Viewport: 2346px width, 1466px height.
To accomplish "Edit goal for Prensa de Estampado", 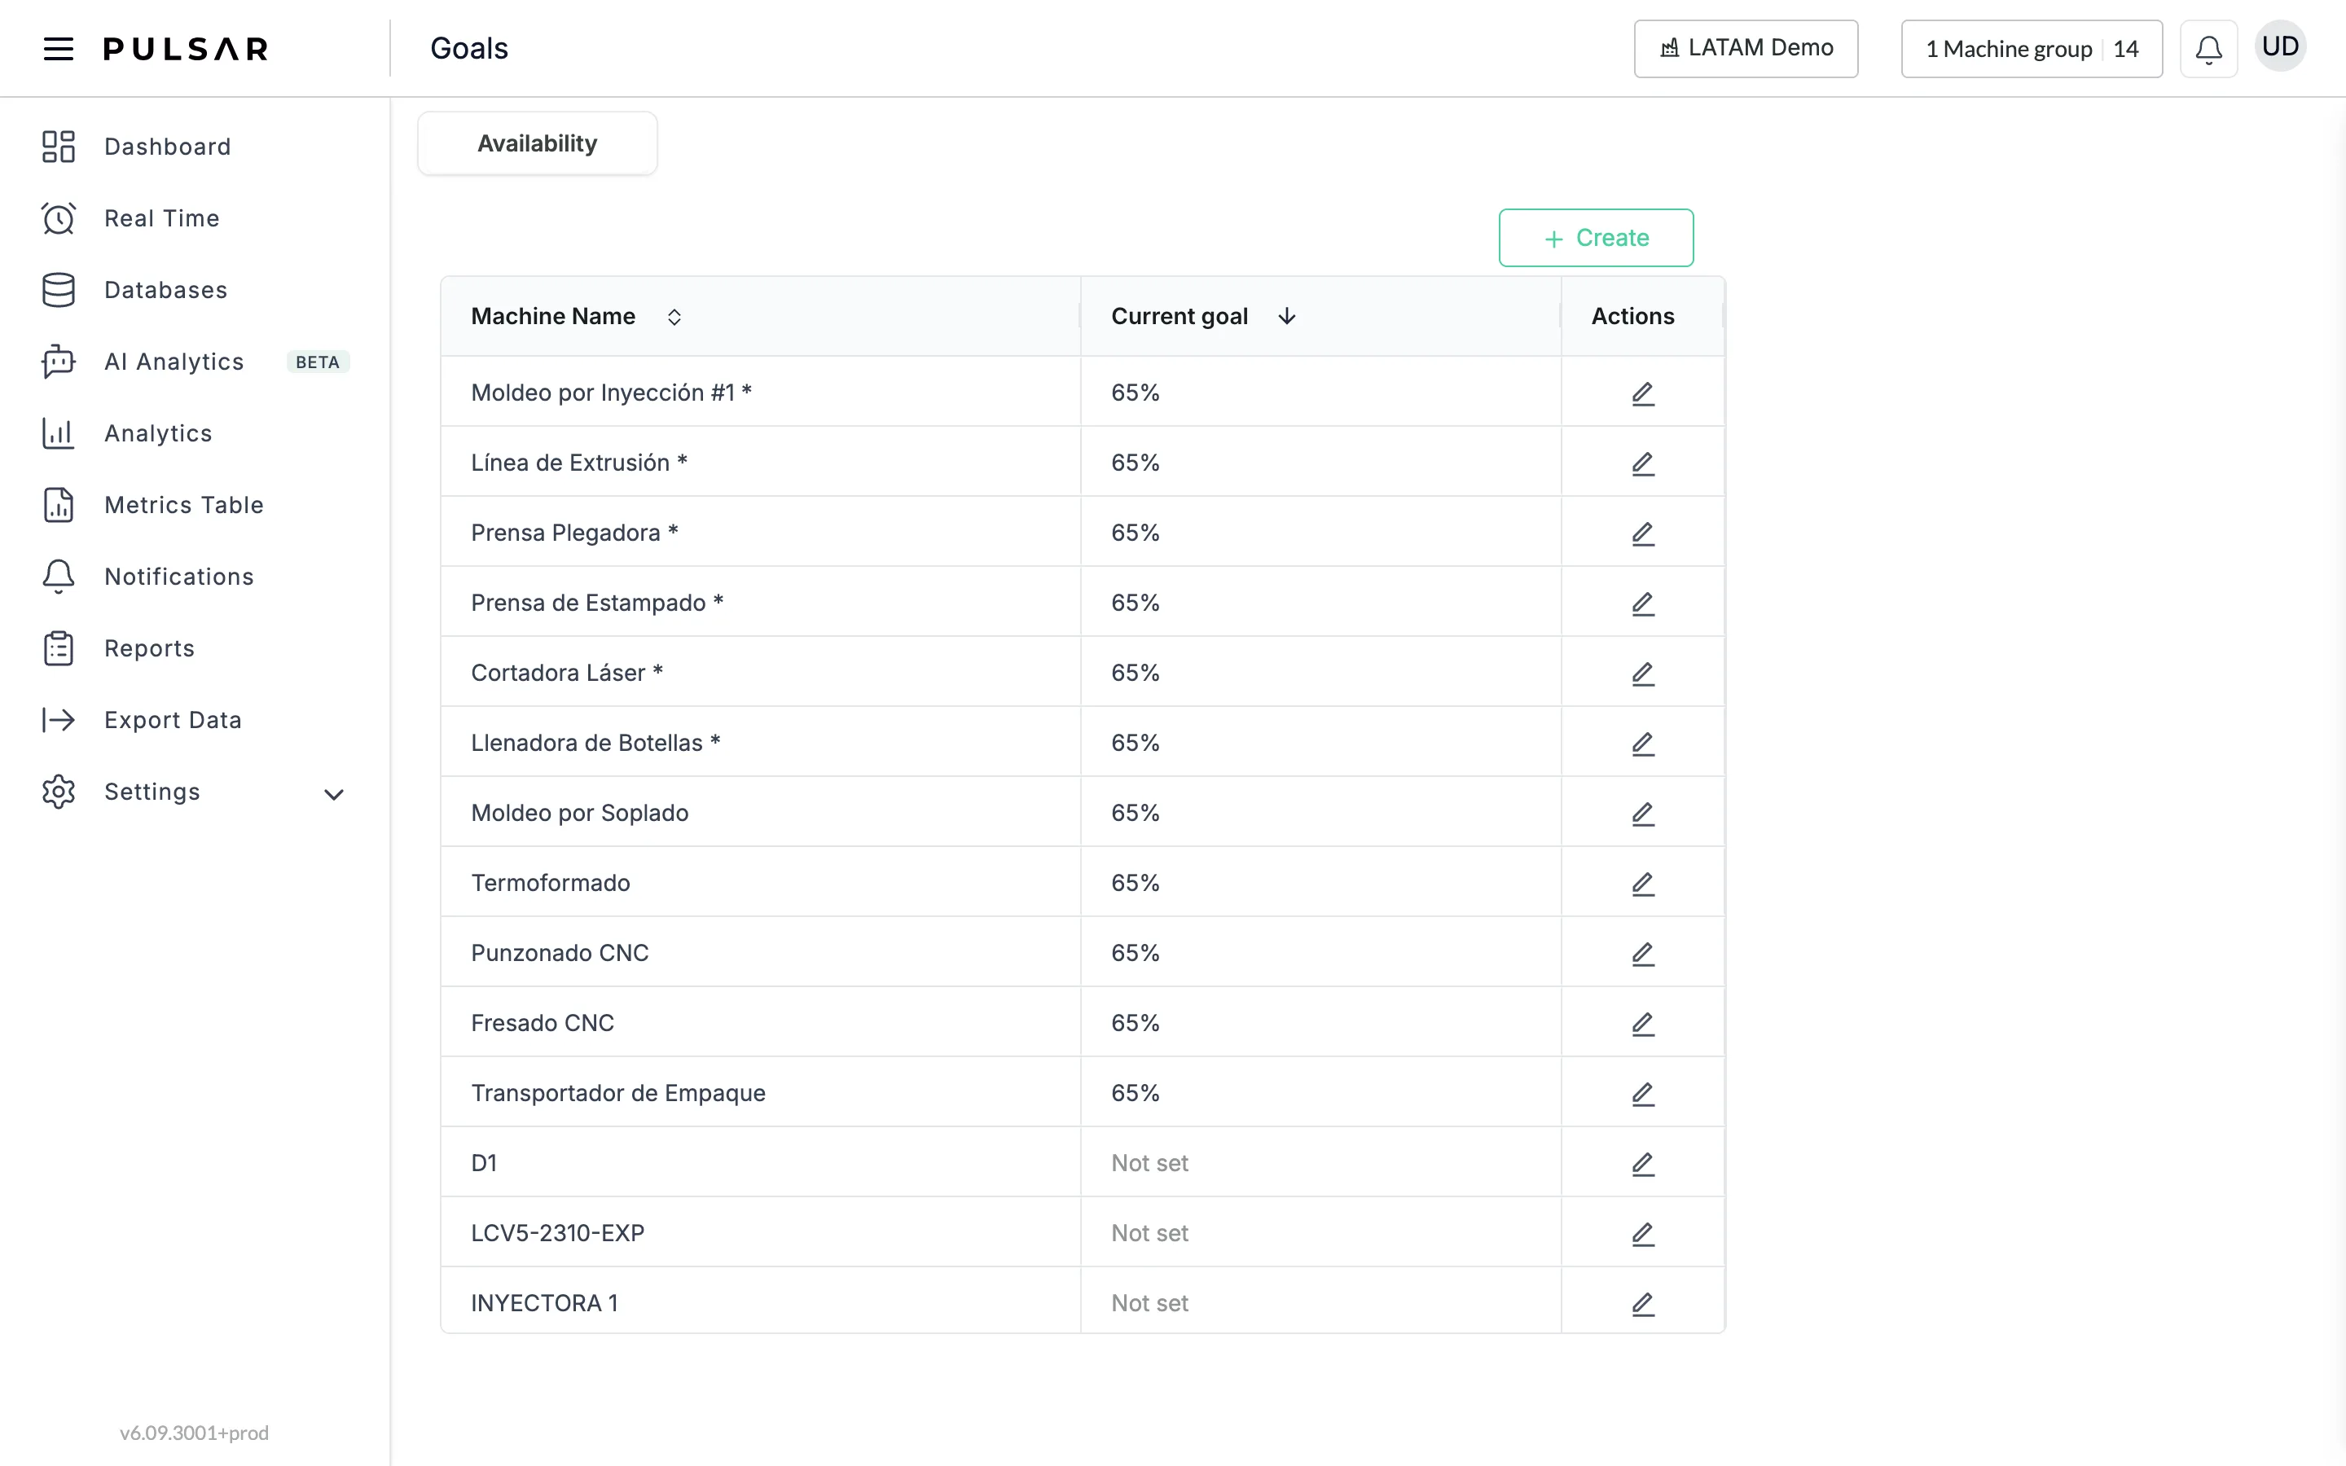I will [x=1642, y=603].
